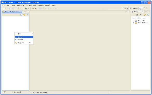Viewport: 152px width, 95px height.
Task: Click the Delete X icon in Target panel
Action: 141,15
